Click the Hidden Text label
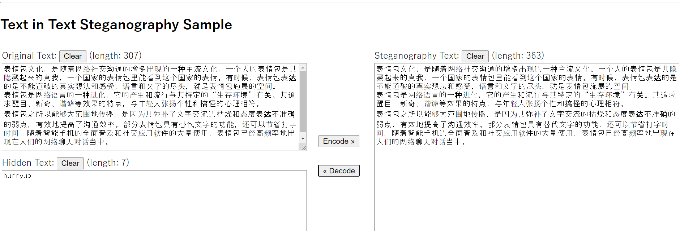 click(28, 163)
